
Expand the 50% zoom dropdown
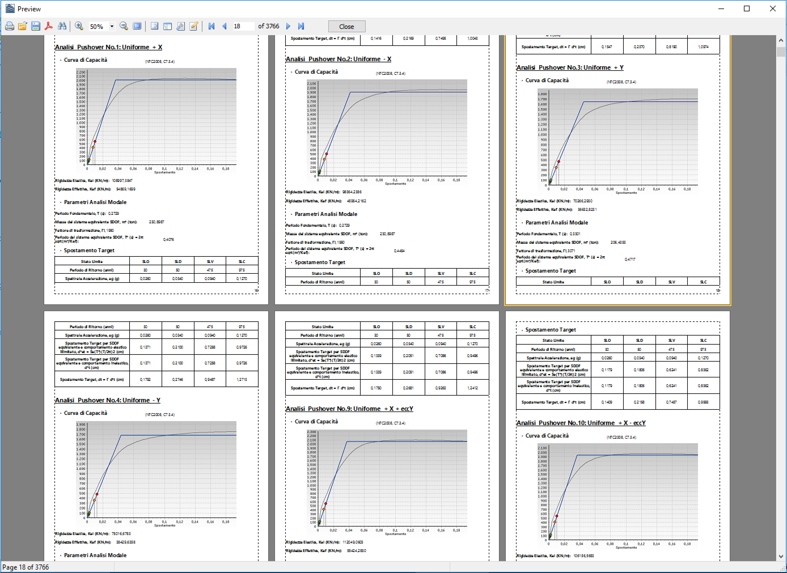click(x=112, y=26)
